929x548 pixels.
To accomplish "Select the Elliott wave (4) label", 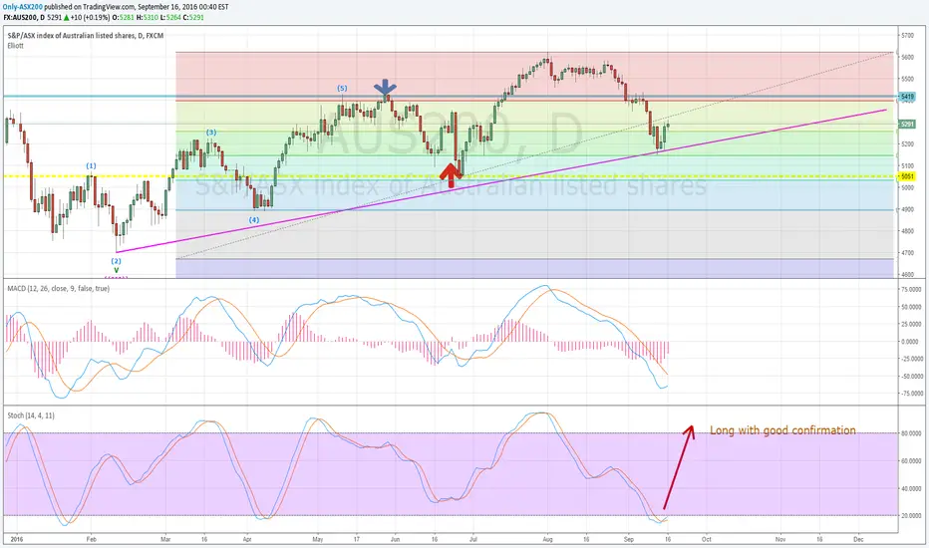I will pyautogui.click(x=253, y=220).
